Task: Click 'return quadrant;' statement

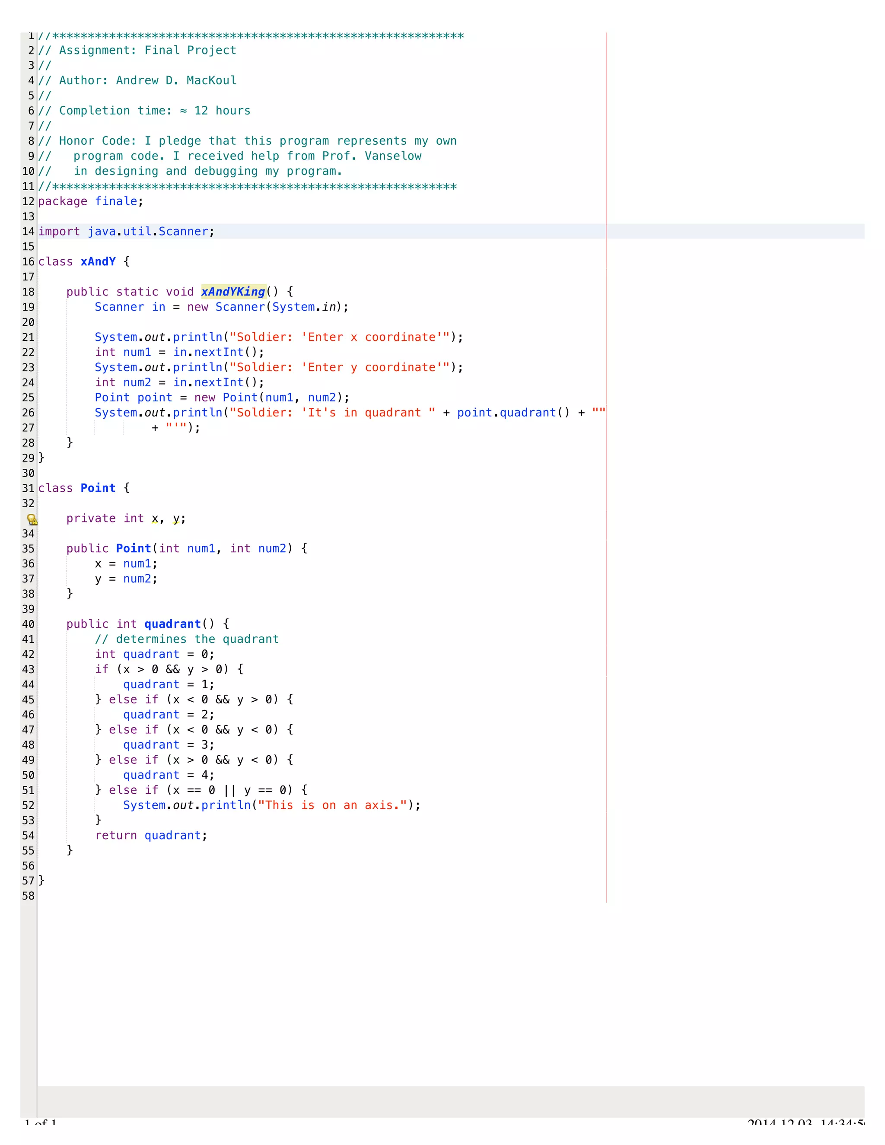Action: 151,835
